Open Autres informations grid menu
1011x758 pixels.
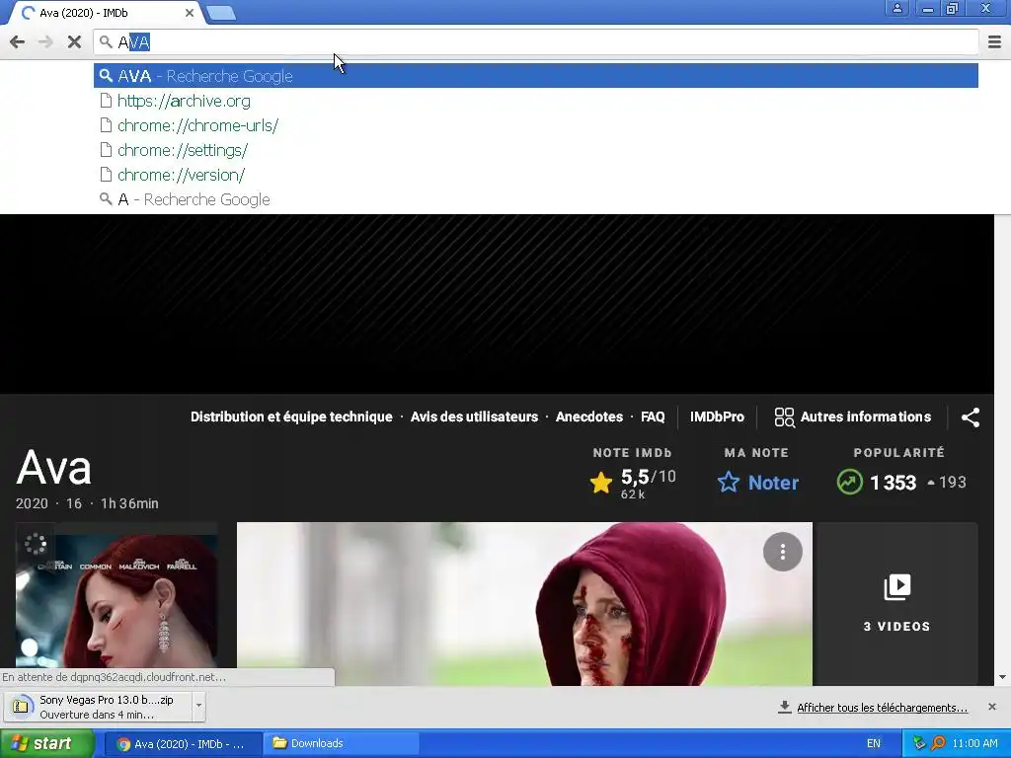coord(852,417)
